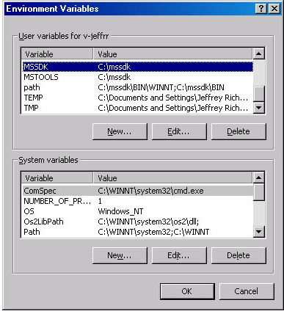Click the System variables scrollbar thumb
The height and width of the screenshot is (311, 284).
click(259, 192)
